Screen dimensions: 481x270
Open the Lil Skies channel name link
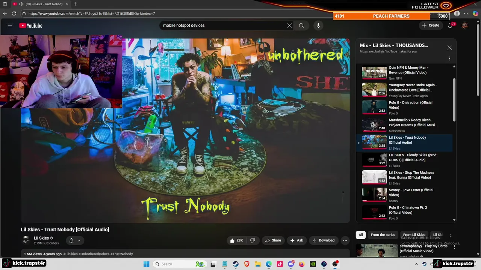41,238
